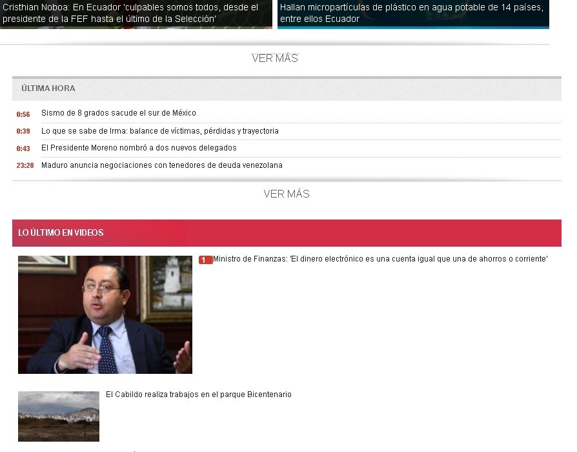Click the 0:56 timestamp

click(23, 114)
